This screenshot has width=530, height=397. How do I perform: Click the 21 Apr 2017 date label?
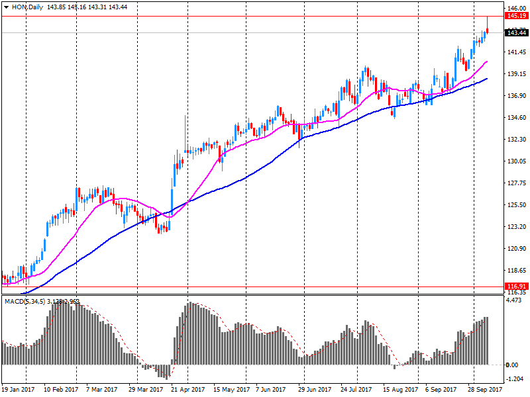coord(188,389)
